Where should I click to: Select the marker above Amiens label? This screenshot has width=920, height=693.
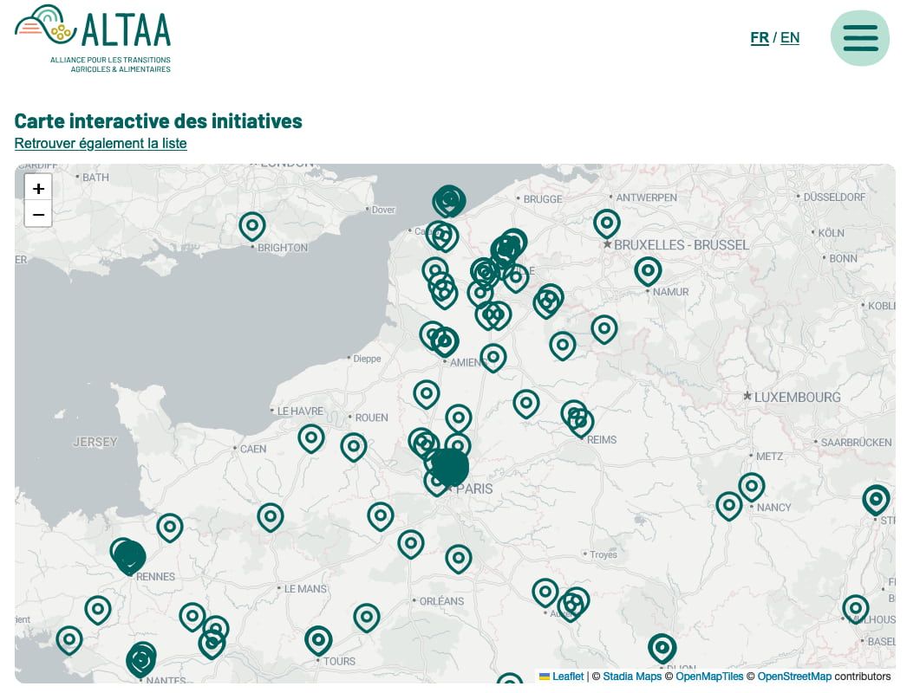click(444, 340)
